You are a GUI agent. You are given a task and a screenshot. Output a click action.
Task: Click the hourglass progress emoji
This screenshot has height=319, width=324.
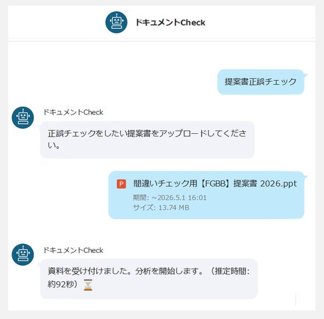coord(88,284)
